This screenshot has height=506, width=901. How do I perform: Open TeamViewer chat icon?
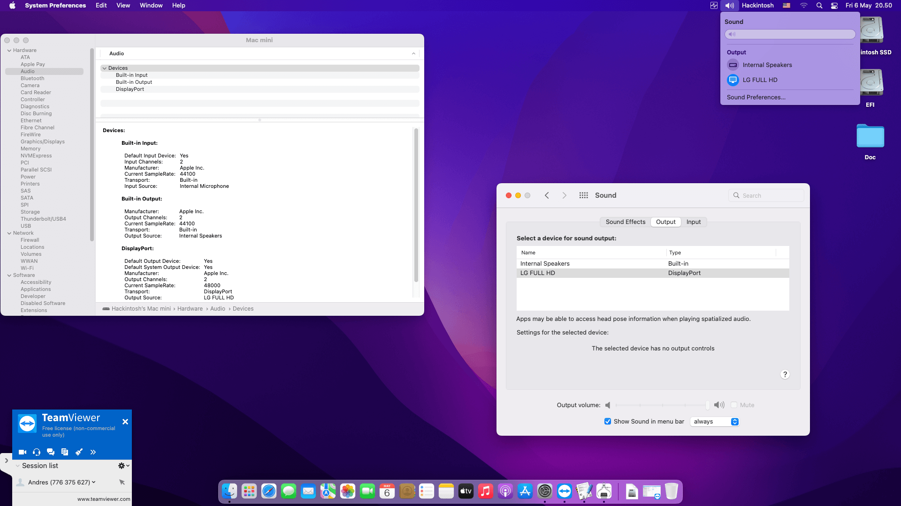(x=51, y=452)
